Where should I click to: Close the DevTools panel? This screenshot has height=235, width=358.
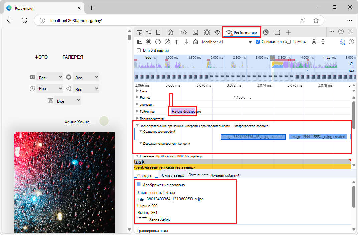point(350,31)
